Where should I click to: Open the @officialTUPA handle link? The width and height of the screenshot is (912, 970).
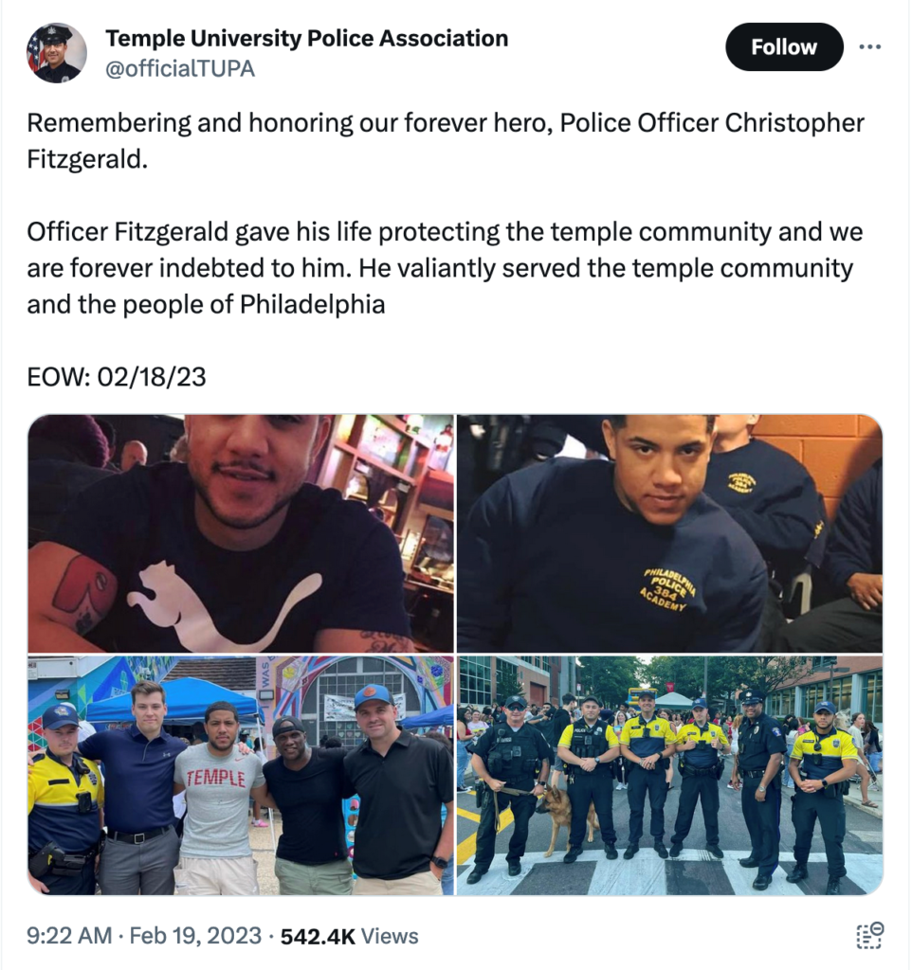pos(180,68)
